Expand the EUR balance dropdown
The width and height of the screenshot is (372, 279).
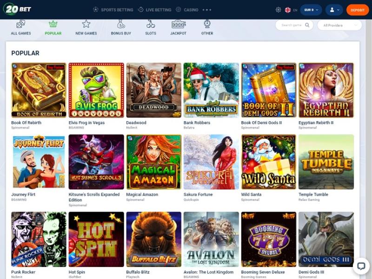[x=311, y=10]
